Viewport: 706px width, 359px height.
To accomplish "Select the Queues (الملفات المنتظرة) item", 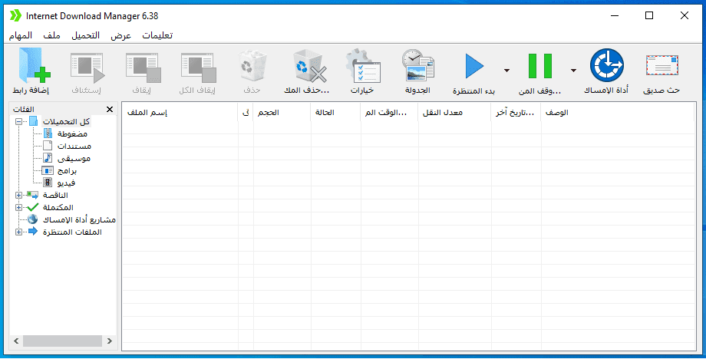I will tap(72, 232).
